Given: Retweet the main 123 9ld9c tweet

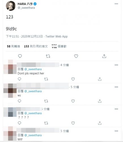Looking at the screenshot, I should [48, 56].
